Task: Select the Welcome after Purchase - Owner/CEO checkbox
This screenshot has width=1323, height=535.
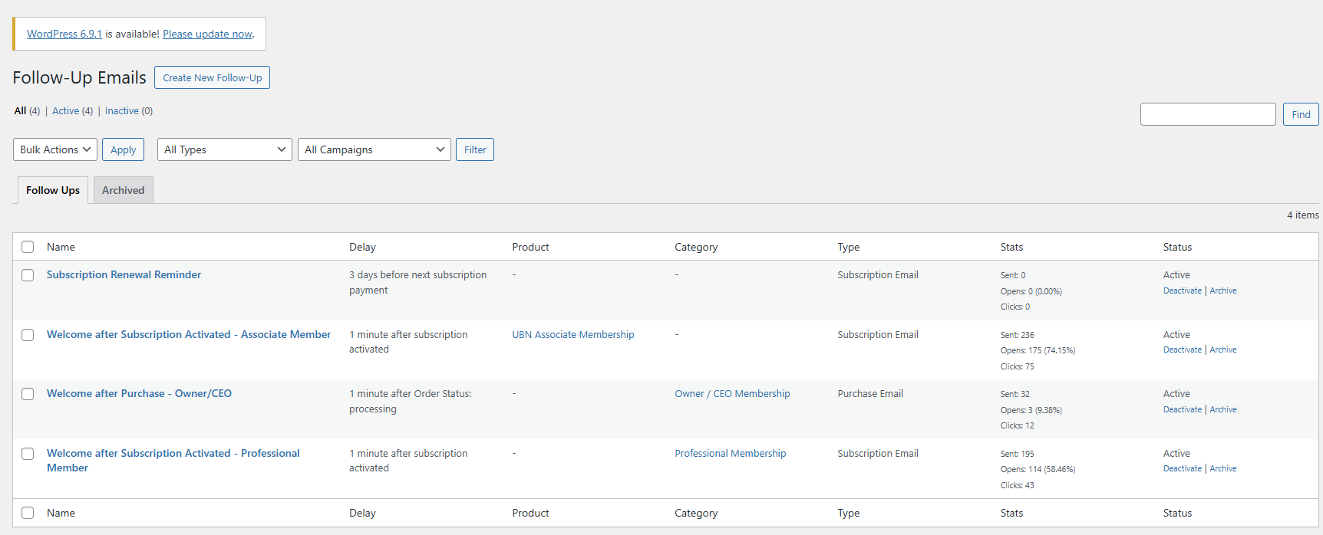Action: [28, 394]
